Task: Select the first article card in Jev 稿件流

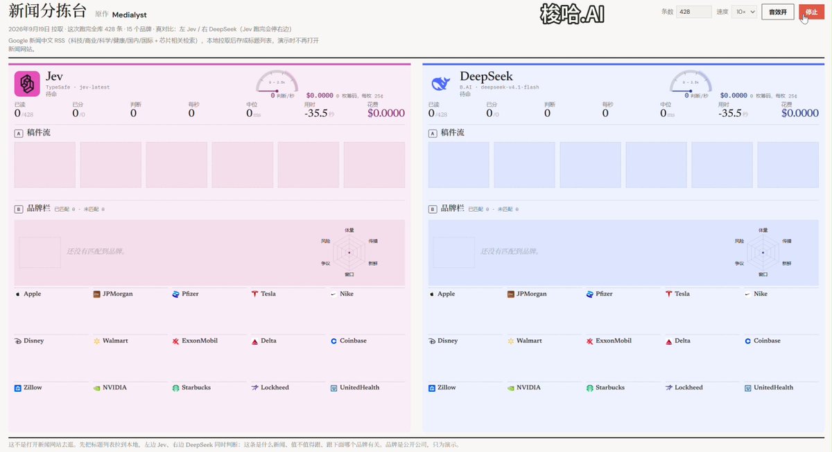Action: tap(45, 165)
